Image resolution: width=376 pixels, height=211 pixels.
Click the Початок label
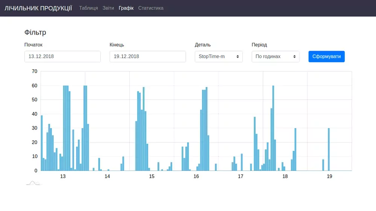pyautogui.click(x=33, y=45)
